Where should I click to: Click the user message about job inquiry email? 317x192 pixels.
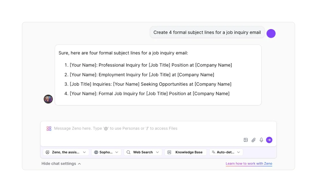207,32
